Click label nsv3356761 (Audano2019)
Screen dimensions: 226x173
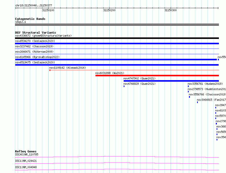coord(205,84)
